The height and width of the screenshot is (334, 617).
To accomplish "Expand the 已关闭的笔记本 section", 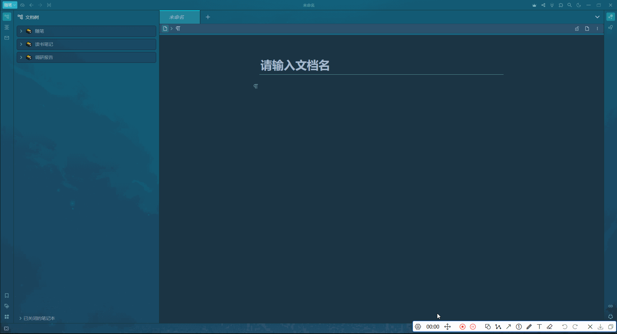I will tap(37, 318).
